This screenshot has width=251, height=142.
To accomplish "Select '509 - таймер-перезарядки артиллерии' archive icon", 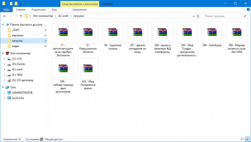I will pyautogui.click(x=63, y=69).
